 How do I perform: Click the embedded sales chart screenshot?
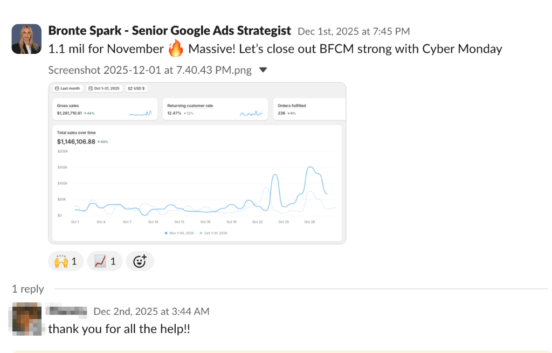pyautogui.click(x=197, y=162)
